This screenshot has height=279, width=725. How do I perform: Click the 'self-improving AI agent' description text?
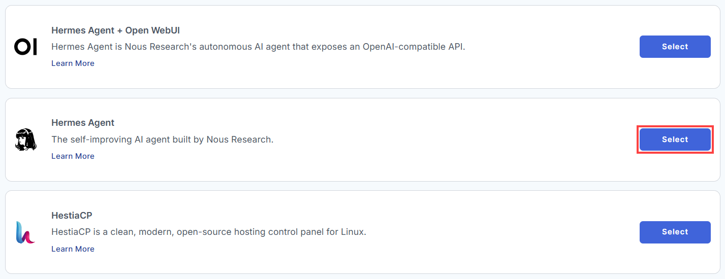[163, 139]
